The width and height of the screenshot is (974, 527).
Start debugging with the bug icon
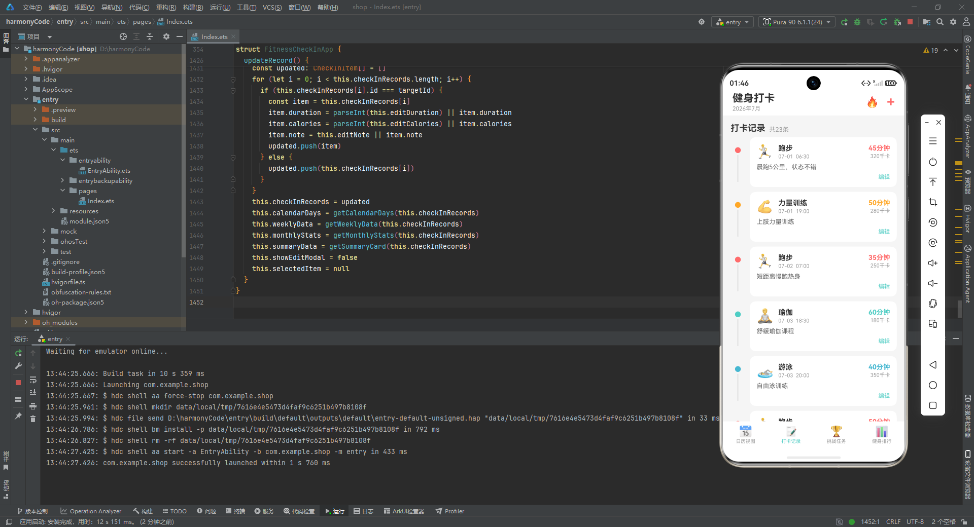[x=857, y=22]
